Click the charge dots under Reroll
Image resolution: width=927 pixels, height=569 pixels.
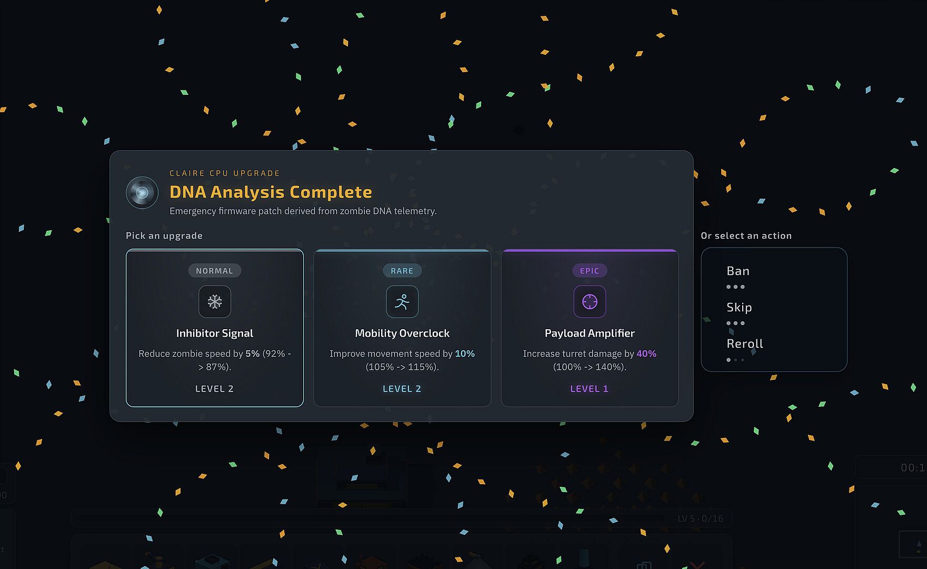(735, 360)
